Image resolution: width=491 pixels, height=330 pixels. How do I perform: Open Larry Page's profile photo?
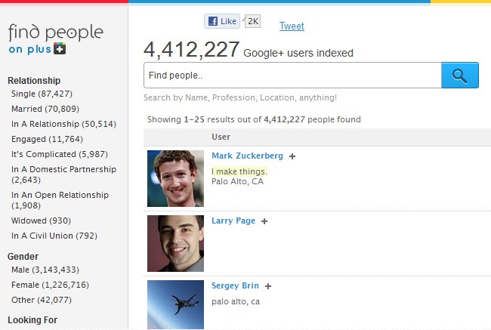(175, 243)
